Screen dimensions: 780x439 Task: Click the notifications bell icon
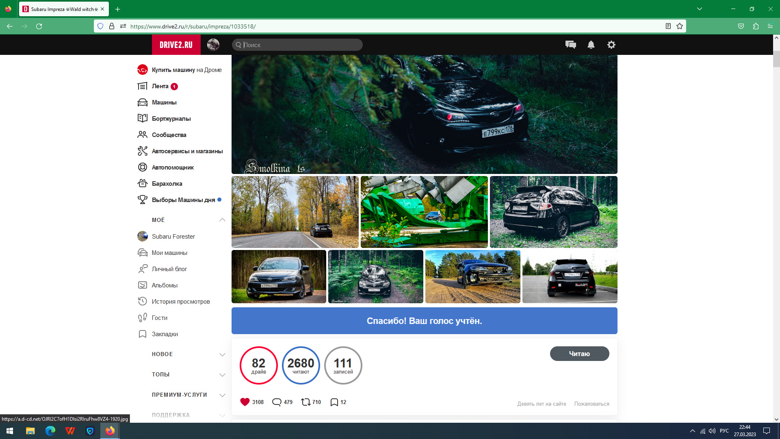coord(591,45)
